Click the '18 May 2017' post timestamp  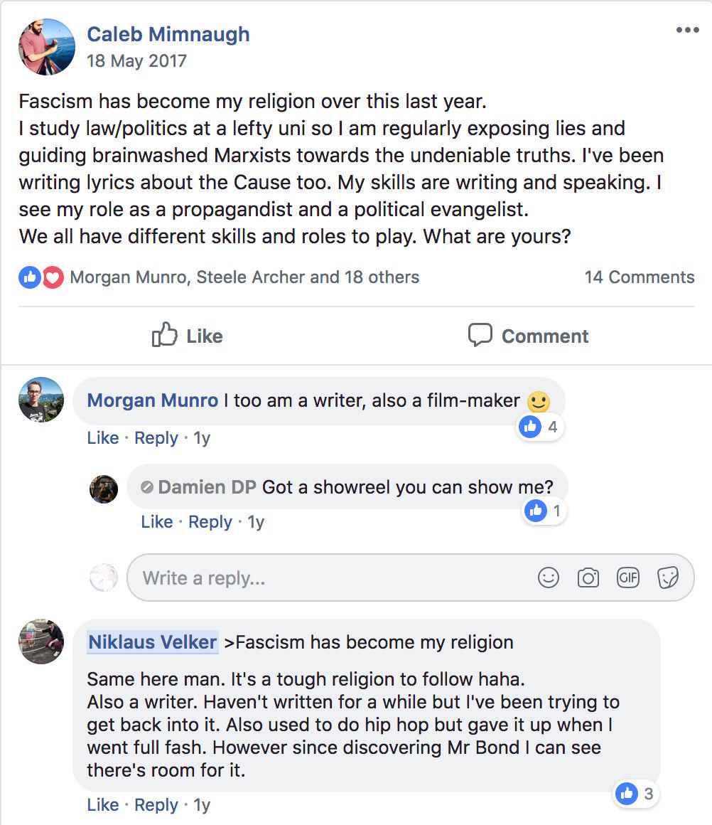[136, 60]
